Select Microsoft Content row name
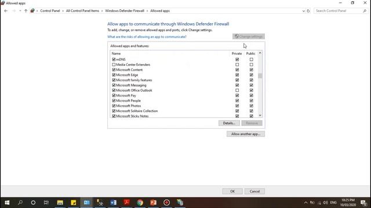371x208 pixels. 129,70
